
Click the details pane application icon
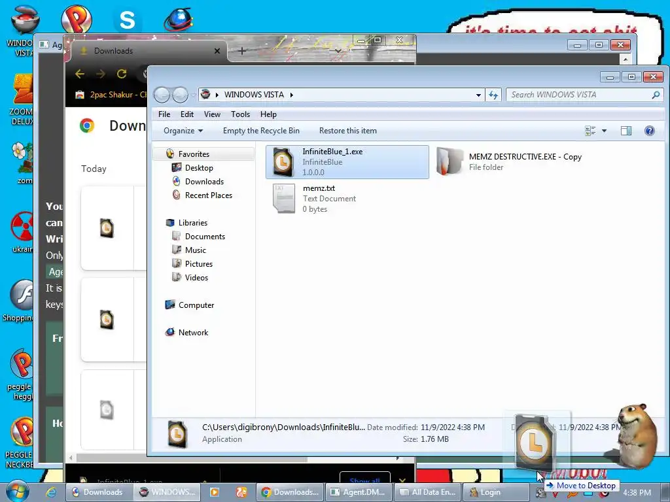[177, 434]
